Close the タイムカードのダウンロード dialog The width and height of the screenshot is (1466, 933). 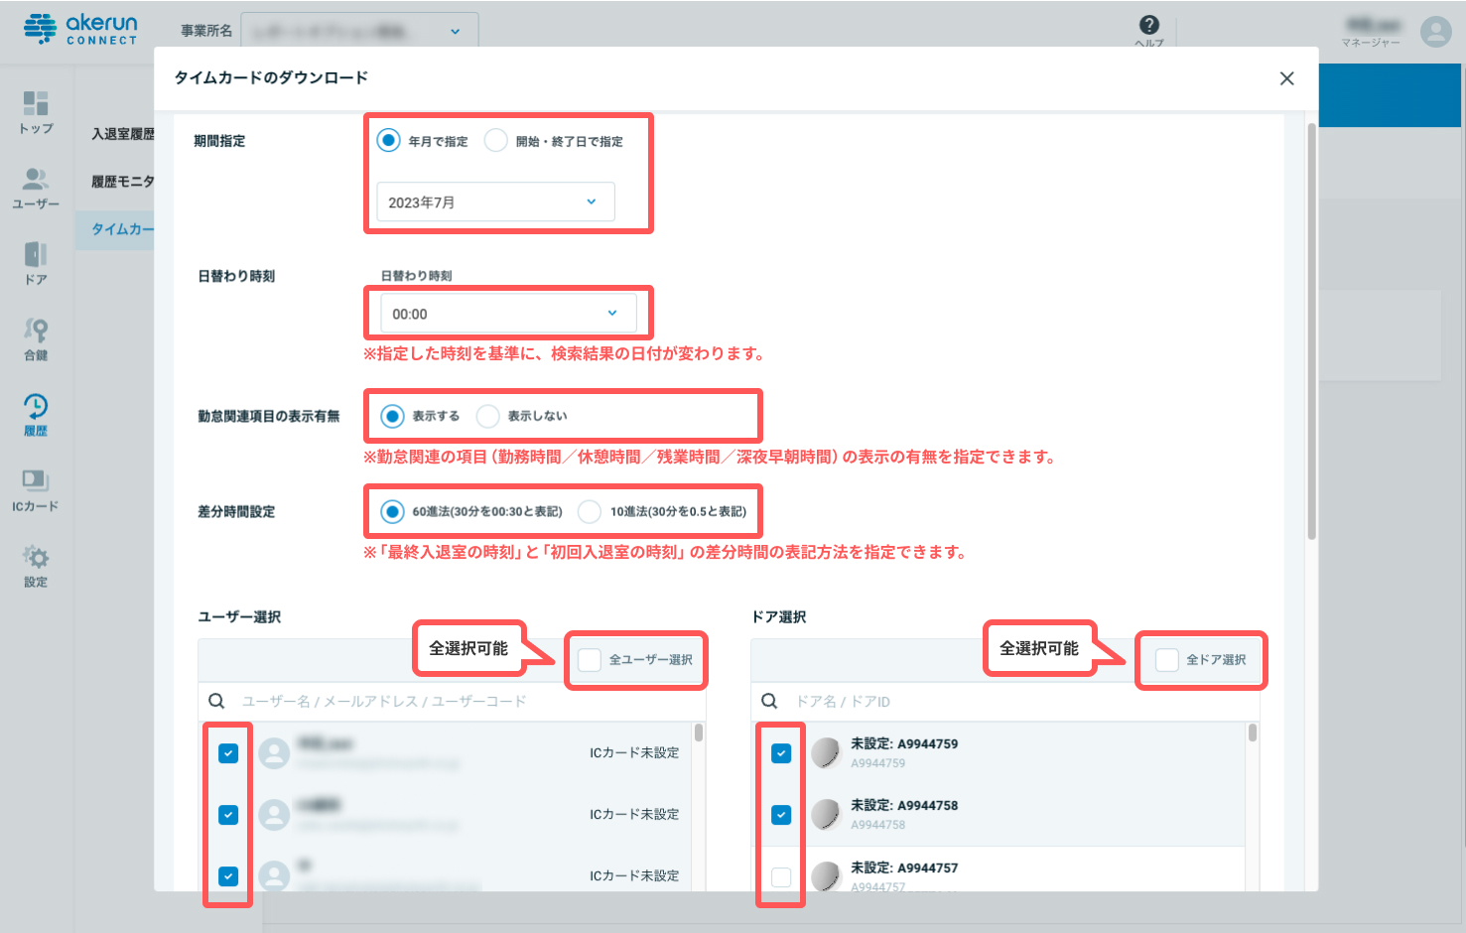click(1286, 78)
